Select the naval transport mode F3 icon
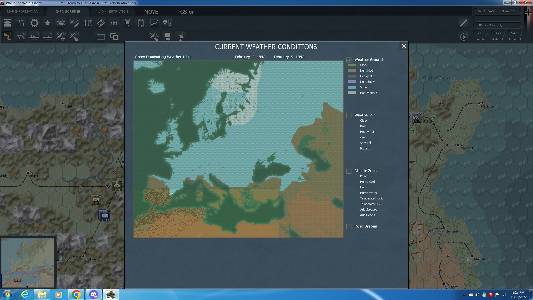The width and height of the screenshot is (533, 300). tap(34, 37)
